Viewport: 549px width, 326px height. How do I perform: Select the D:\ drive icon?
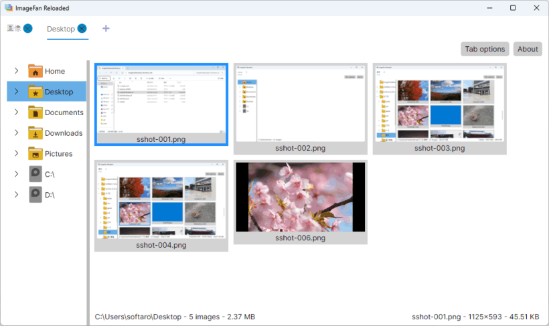click(35, 195)
